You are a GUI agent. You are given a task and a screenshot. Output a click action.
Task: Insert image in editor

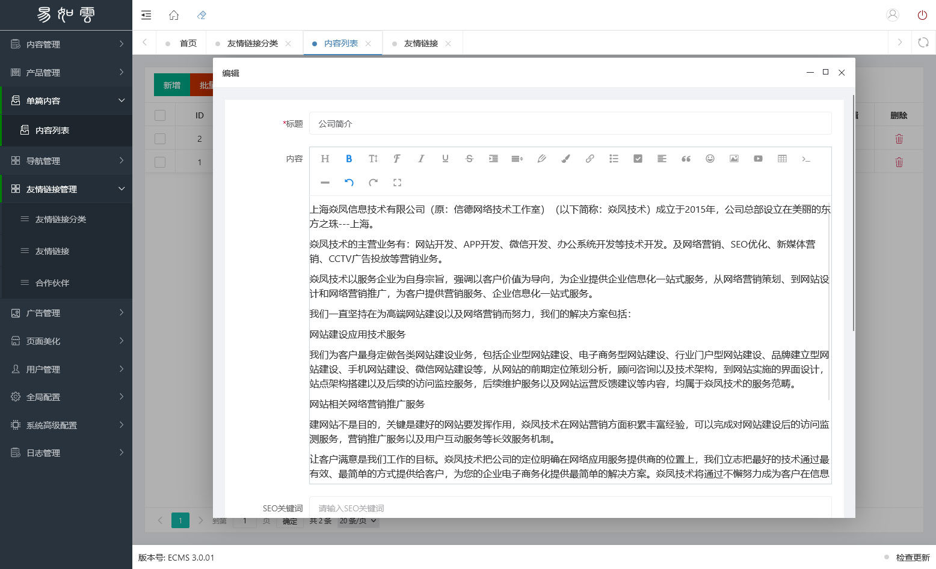(734, 159)
